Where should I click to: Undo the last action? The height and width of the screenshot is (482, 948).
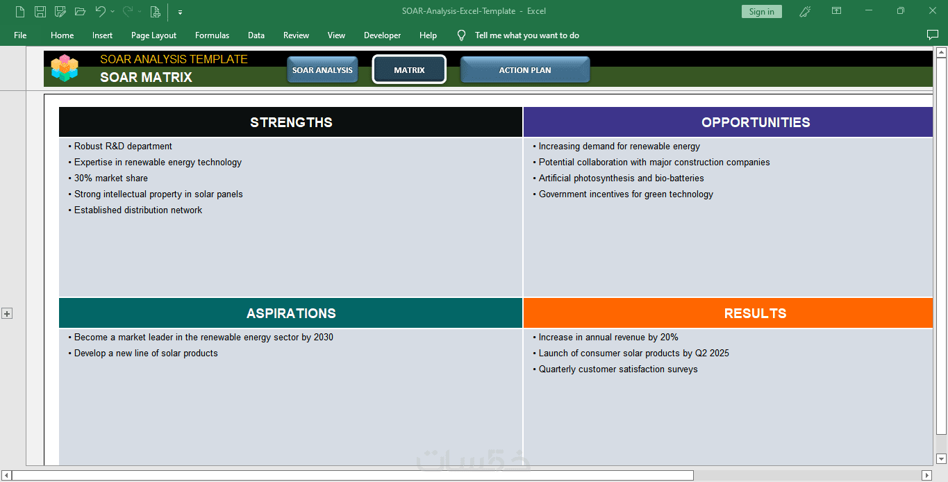[x=101, y=11]
